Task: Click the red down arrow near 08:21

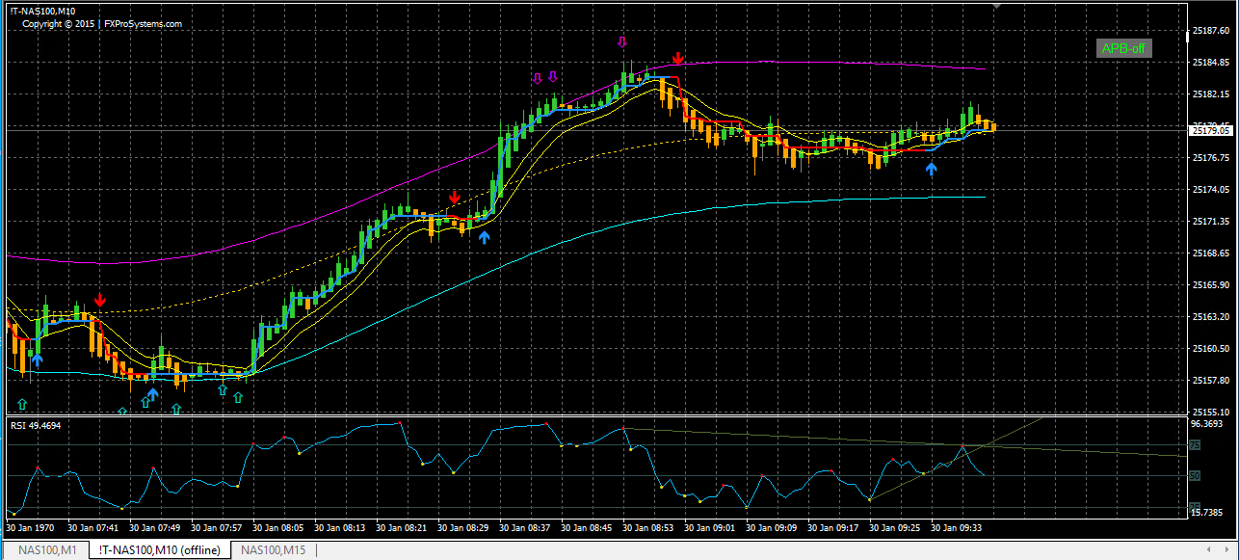Action: [454, 198]
